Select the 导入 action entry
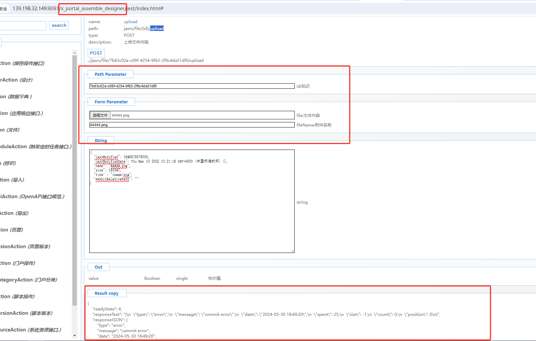 point(12,180)
